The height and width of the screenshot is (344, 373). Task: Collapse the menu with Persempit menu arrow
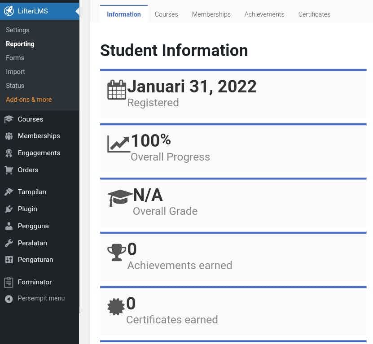9,299
